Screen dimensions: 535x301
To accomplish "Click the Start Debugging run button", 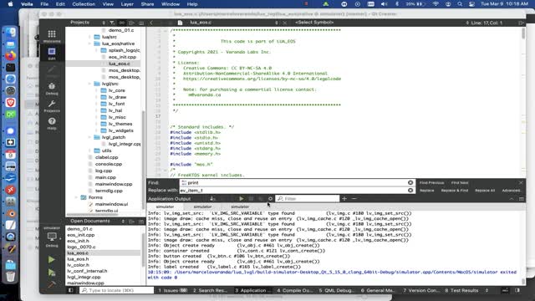I will point(52,273).
